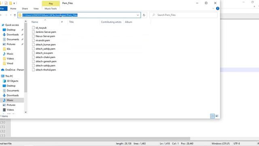
Task: Open Music under Quick access
Action: (10, 54)
